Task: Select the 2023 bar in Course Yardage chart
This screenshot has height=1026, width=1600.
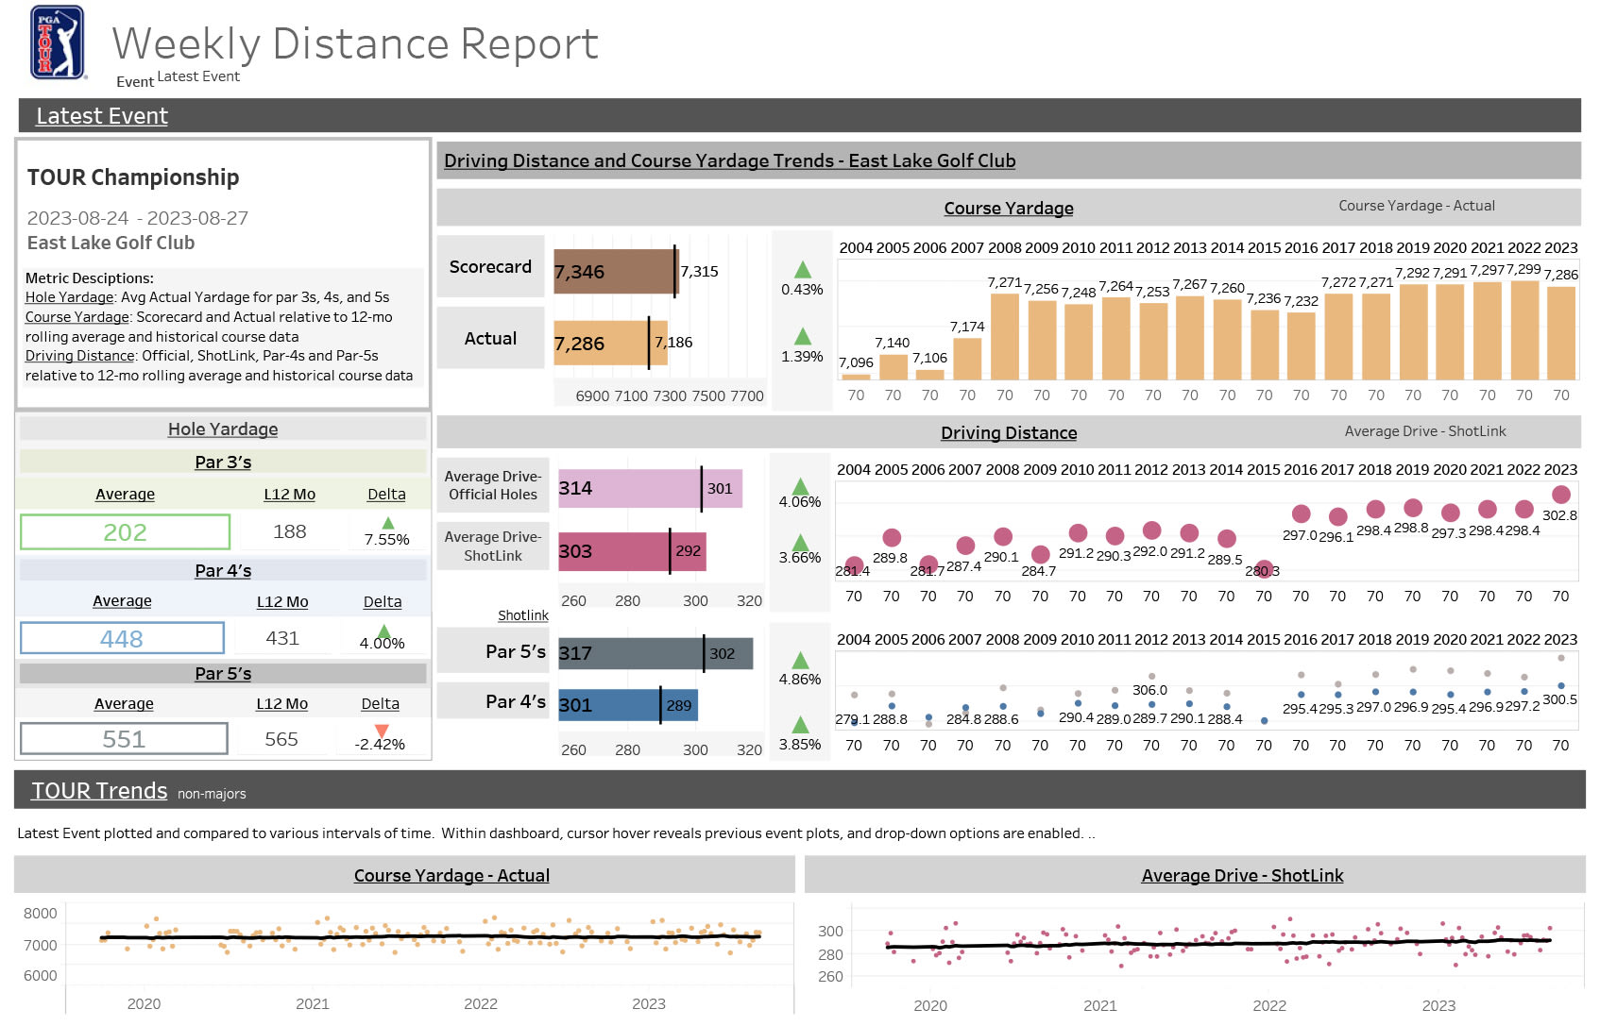Action: [1560, 330]
